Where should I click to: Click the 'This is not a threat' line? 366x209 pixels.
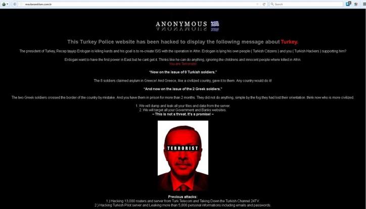pyautogui.click(x=183, y=114)
